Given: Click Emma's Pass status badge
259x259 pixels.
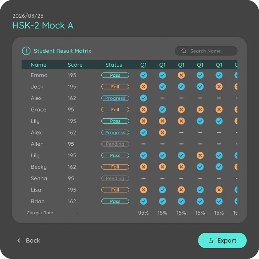Looking at the screenshot, I should coord(115,75).
